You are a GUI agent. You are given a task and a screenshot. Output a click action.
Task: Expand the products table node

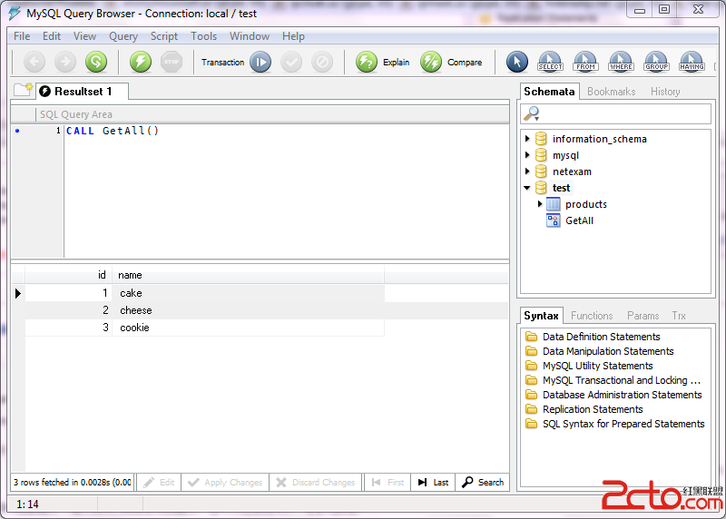[540, 204]
